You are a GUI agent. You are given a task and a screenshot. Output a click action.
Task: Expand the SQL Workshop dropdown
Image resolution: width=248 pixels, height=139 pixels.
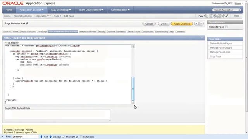[61, 10]
